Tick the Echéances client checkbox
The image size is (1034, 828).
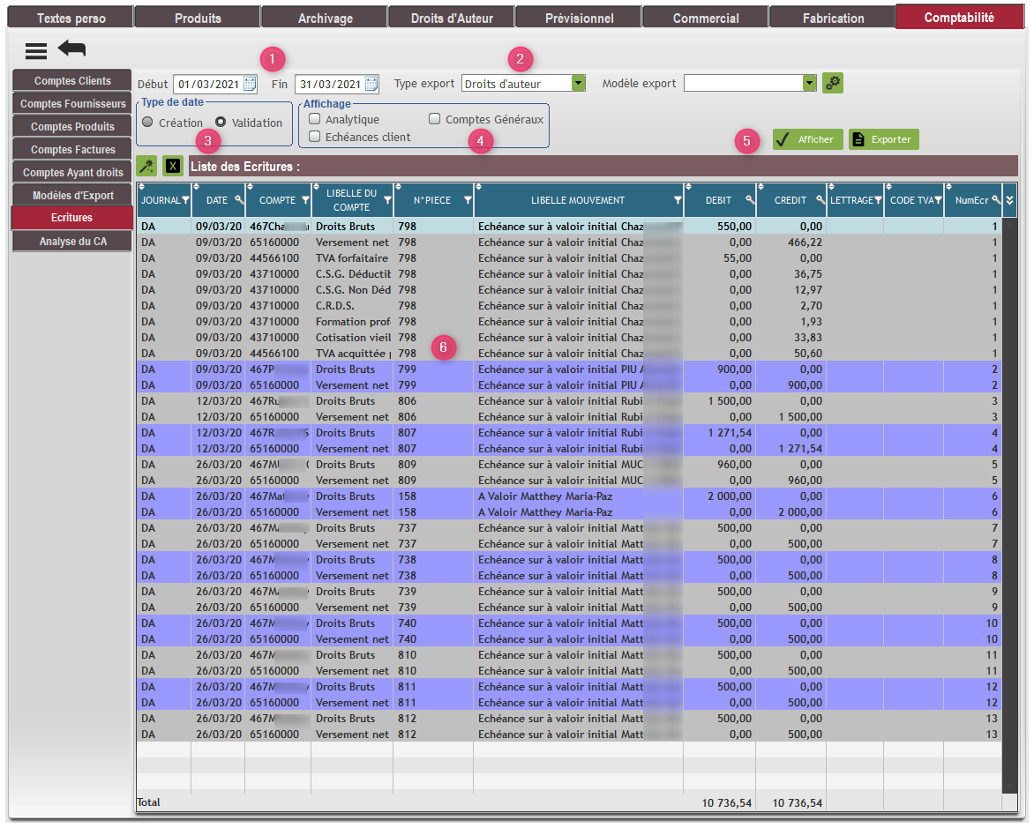[x=315, y=137]
